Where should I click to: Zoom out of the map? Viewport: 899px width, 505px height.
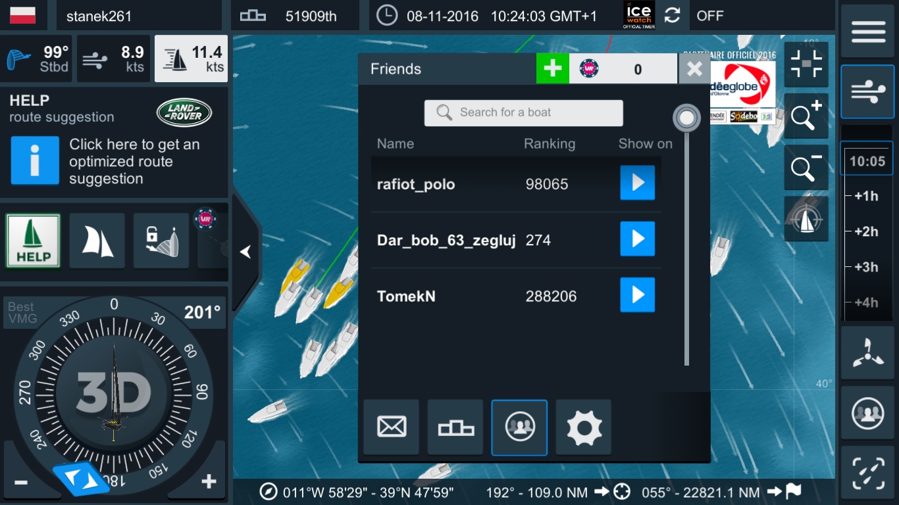point(806,168)
